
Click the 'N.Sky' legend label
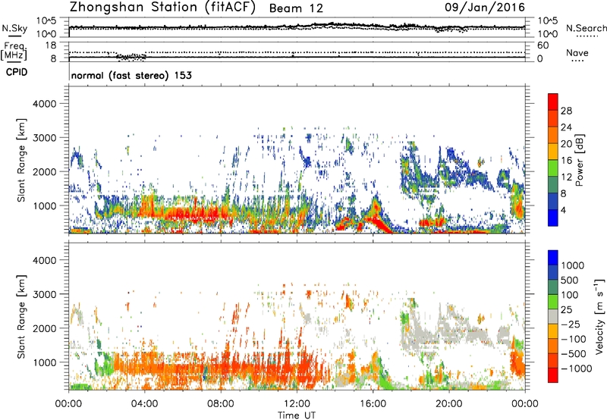14,28
